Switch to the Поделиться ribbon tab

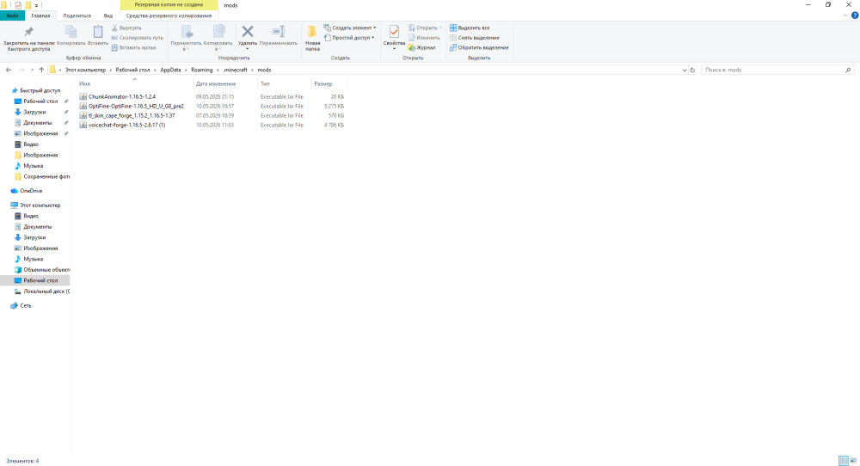77,15
